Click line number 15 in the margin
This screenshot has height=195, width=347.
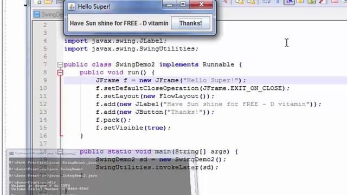43,128
